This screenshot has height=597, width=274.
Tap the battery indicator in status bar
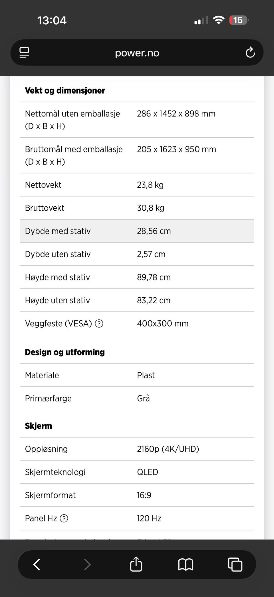[x=239, y=20]
